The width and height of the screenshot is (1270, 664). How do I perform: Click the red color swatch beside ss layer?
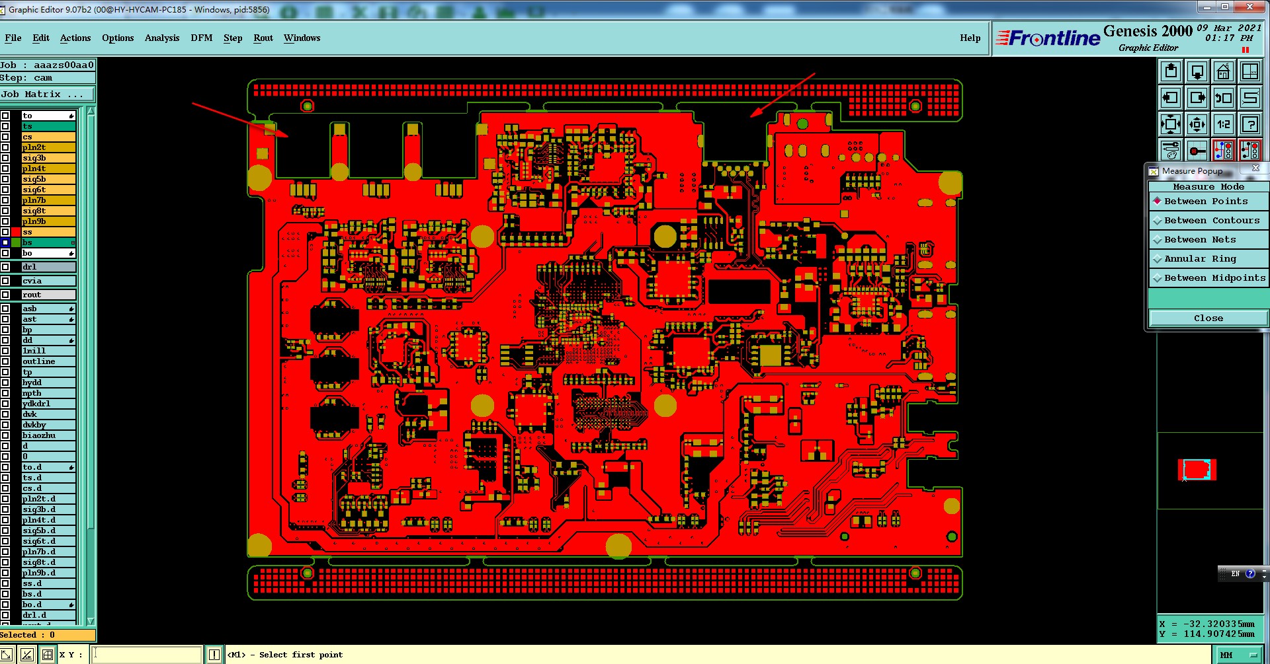[16, 232]
